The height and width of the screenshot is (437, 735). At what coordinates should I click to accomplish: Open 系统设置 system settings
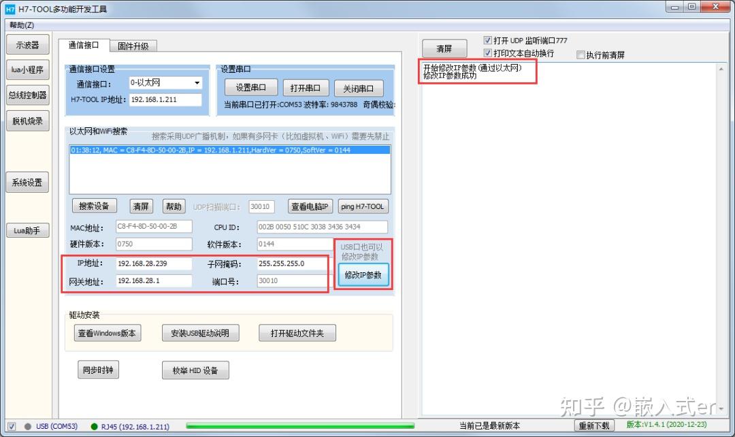pyautogui.click(x=27, y=182)
